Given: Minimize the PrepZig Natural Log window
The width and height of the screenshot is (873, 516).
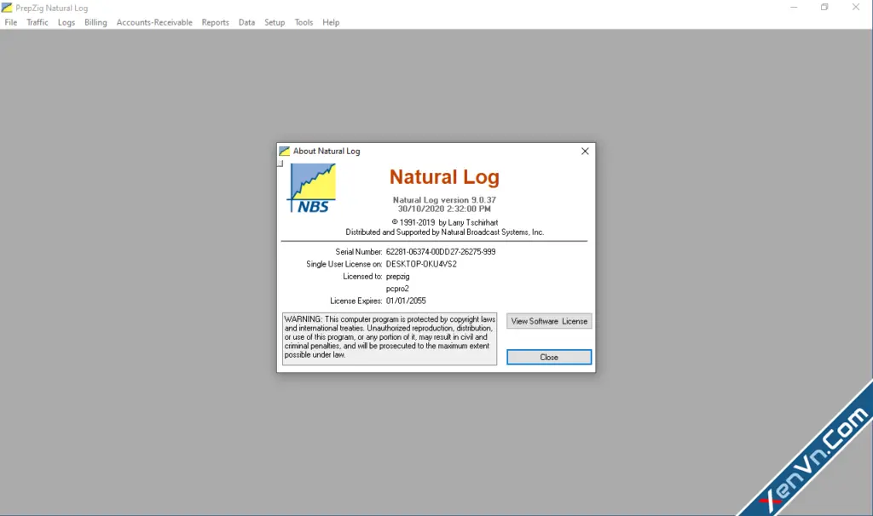Looking at the screenshot, I should pos(794,7).
